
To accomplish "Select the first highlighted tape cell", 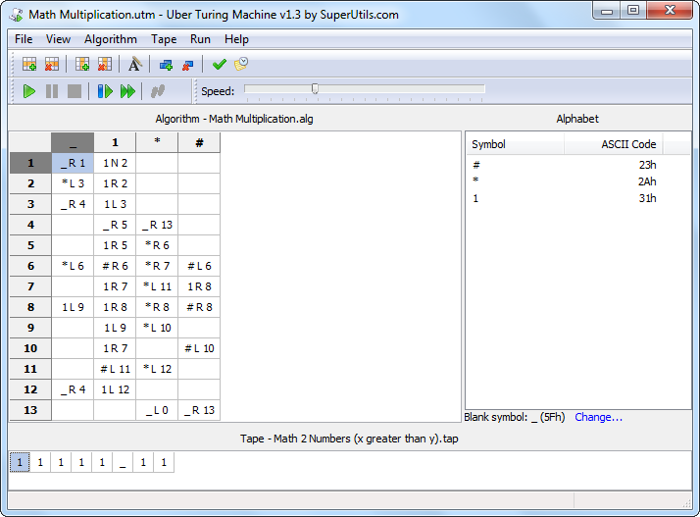I will point(20,462).
